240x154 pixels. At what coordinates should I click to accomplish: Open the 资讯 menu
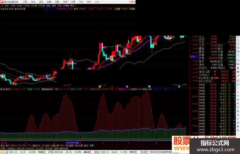point(41,2)
